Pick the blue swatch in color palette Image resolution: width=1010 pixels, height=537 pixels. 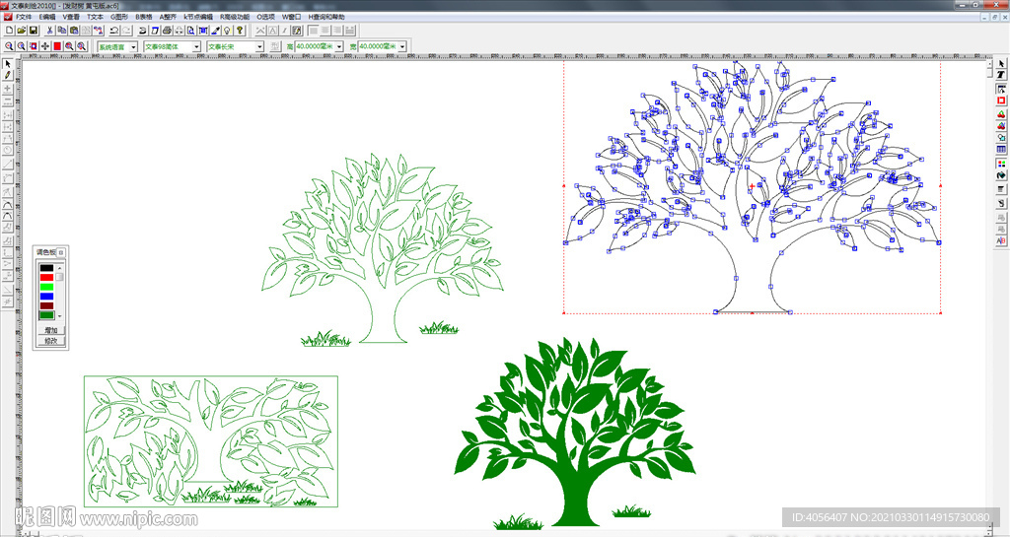tap(46, 296)
